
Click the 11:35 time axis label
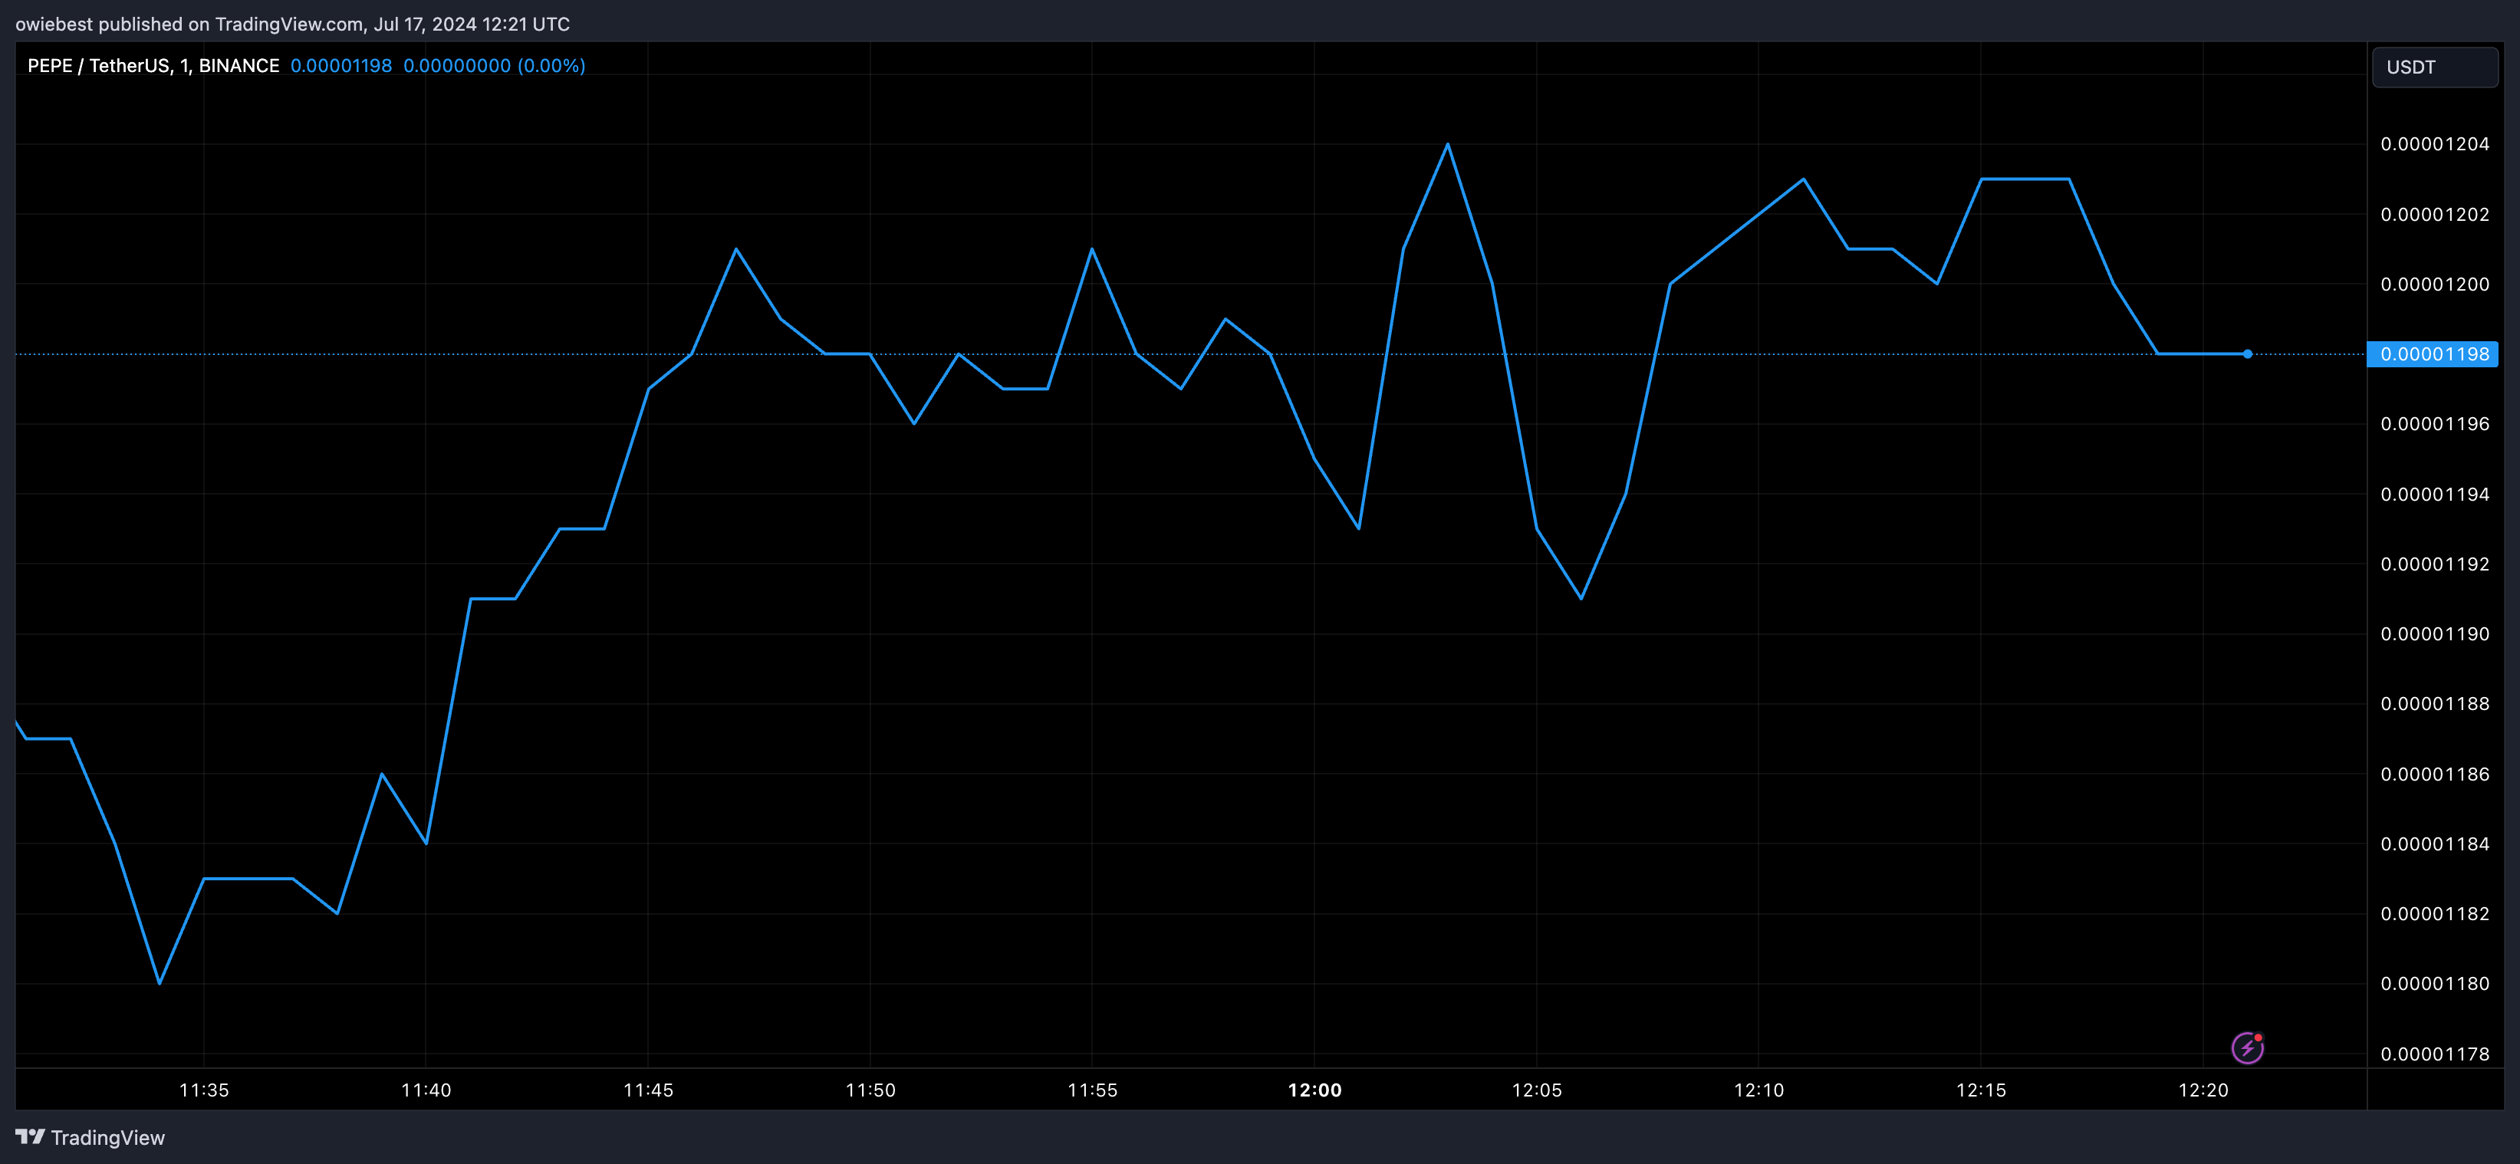pyautogui.click(x=203, y=1090)
